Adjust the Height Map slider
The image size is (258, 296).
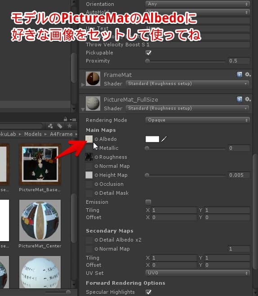coord(185,175)
